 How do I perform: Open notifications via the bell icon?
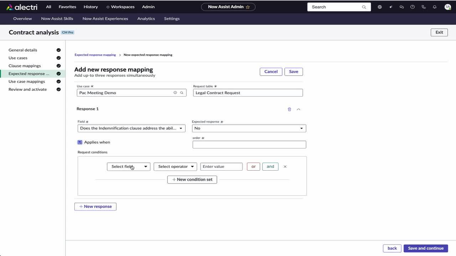point(435,7)
